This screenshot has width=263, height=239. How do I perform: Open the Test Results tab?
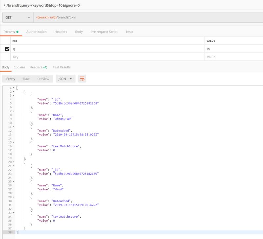point(61,67)
